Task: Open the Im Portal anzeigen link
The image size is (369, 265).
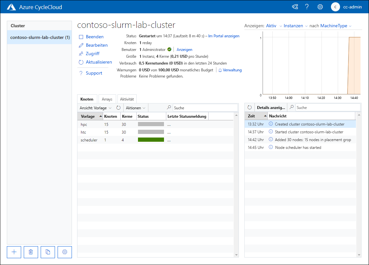Action: [224, 36]
